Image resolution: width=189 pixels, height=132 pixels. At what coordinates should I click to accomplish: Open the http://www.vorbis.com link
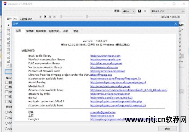pos(104,67)
